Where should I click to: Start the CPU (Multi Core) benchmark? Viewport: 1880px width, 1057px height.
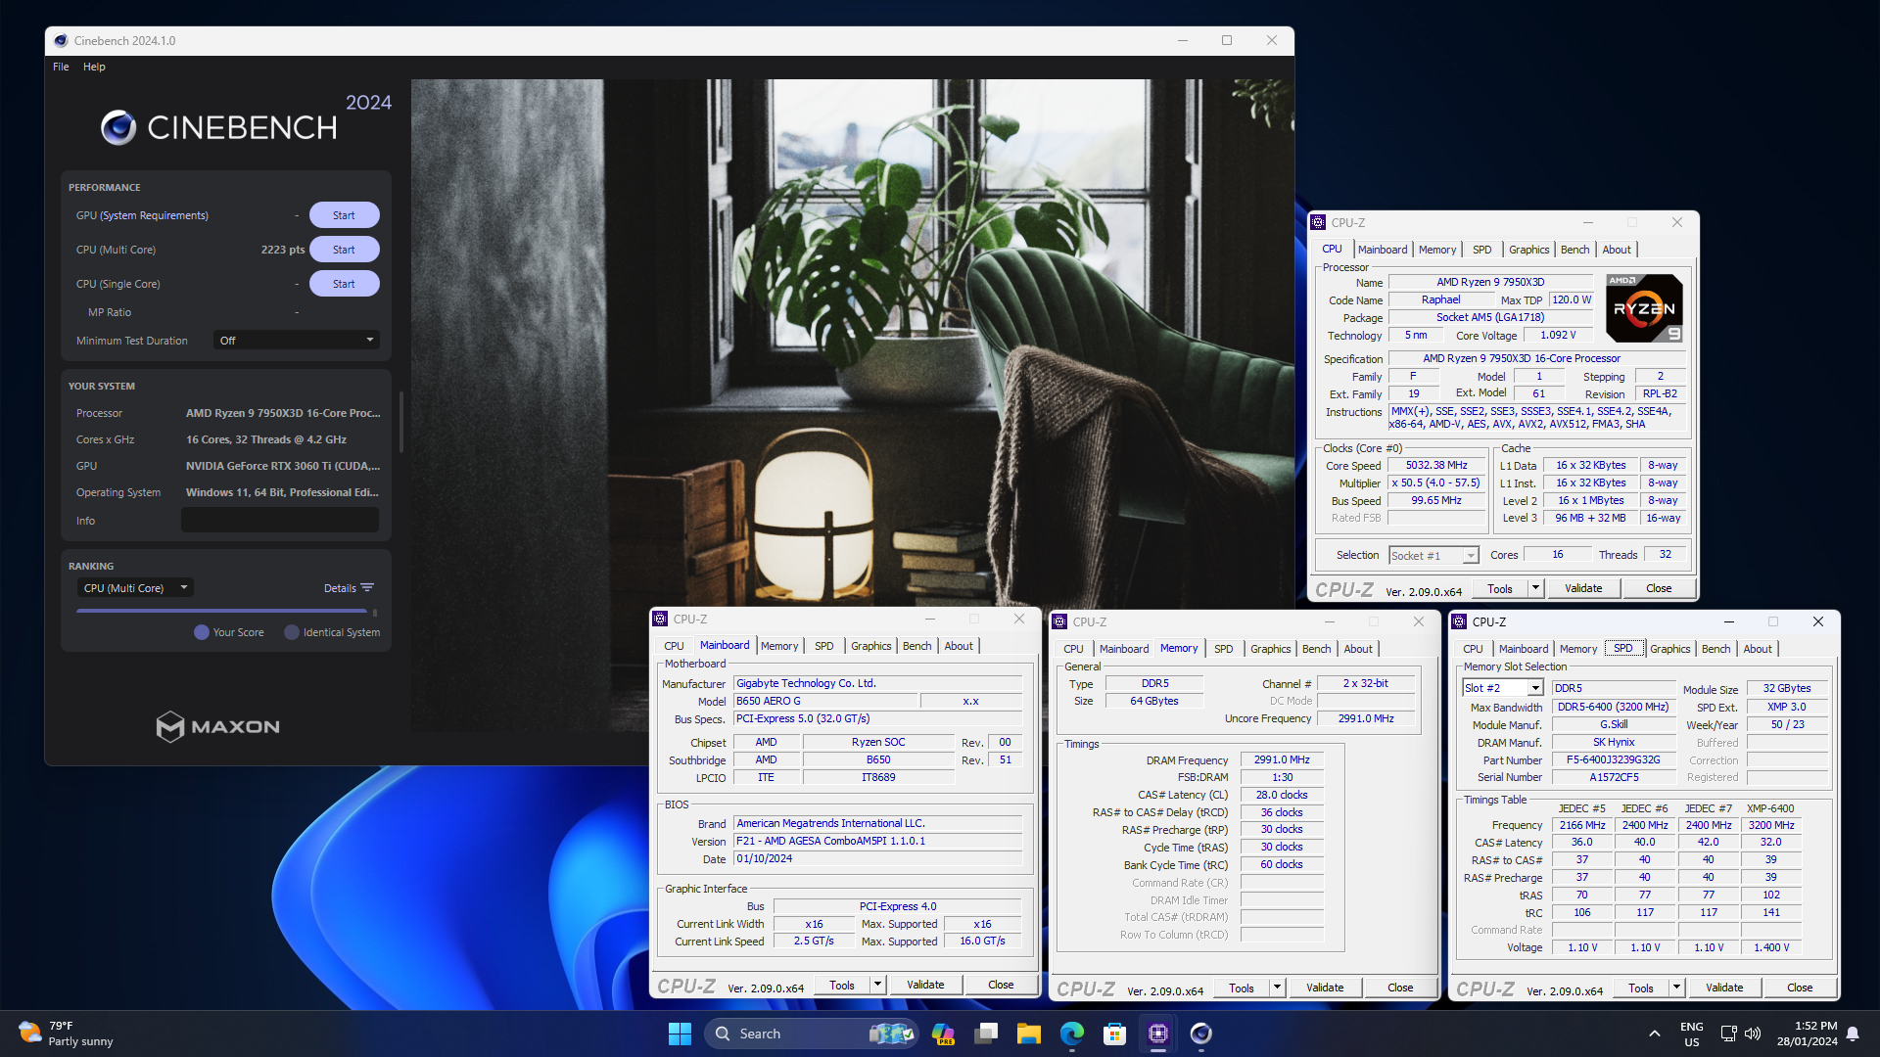[344, 250]
